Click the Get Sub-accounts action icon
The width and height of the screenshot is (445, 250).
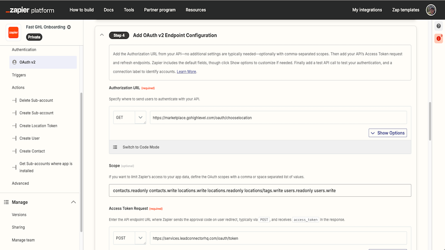(14, 167)
